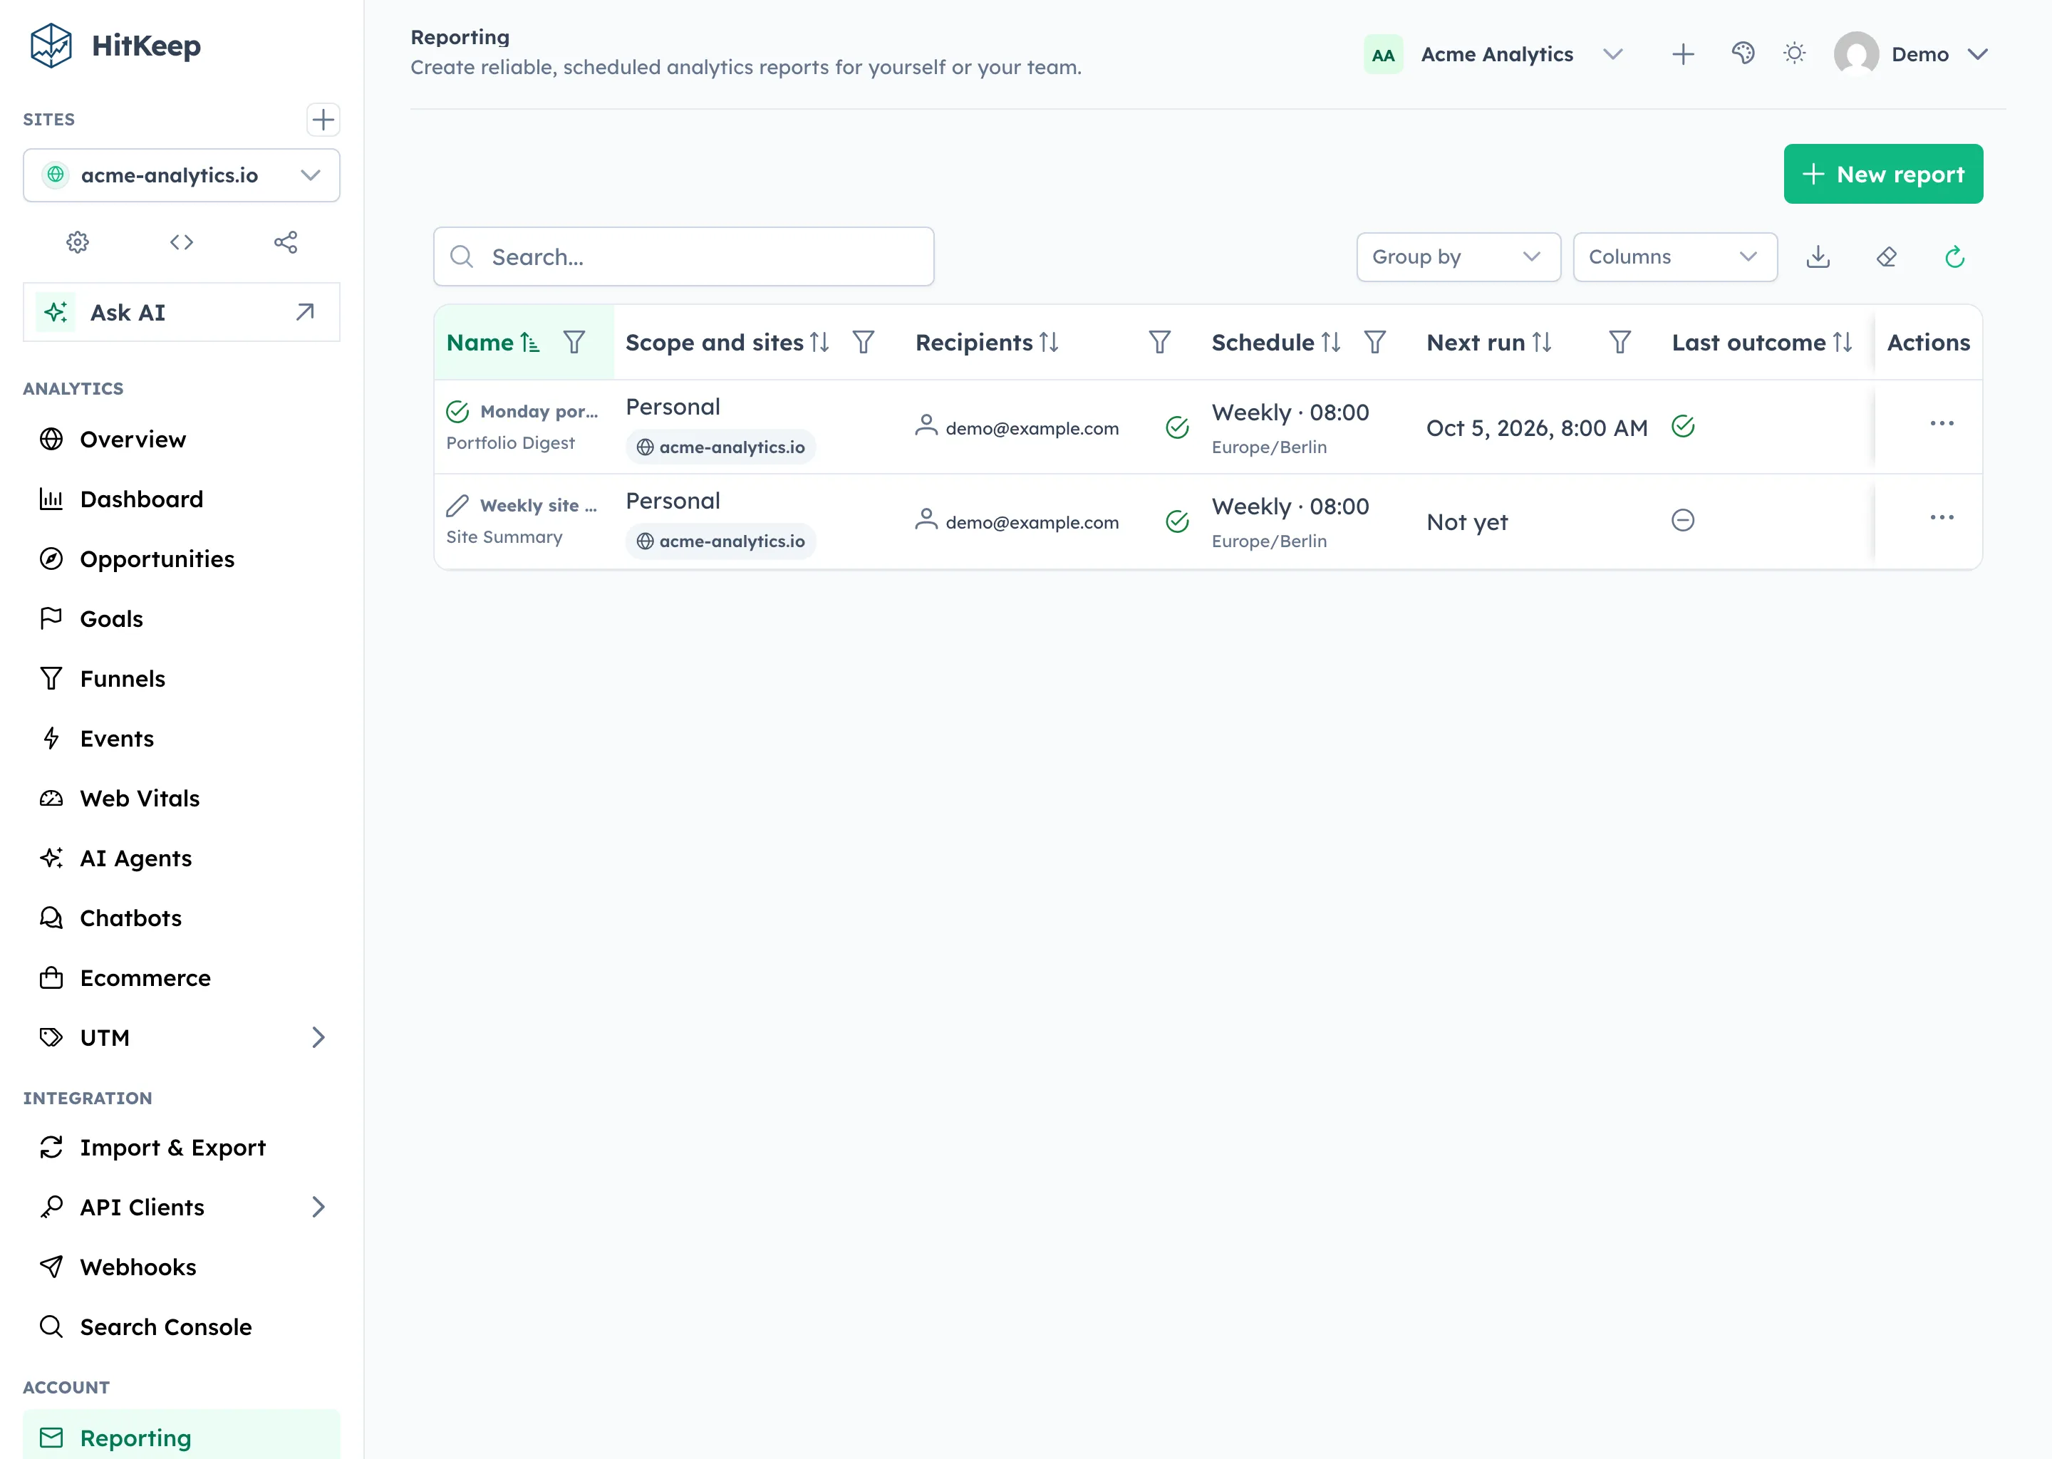Open site settings gear icon

(78, 242)
